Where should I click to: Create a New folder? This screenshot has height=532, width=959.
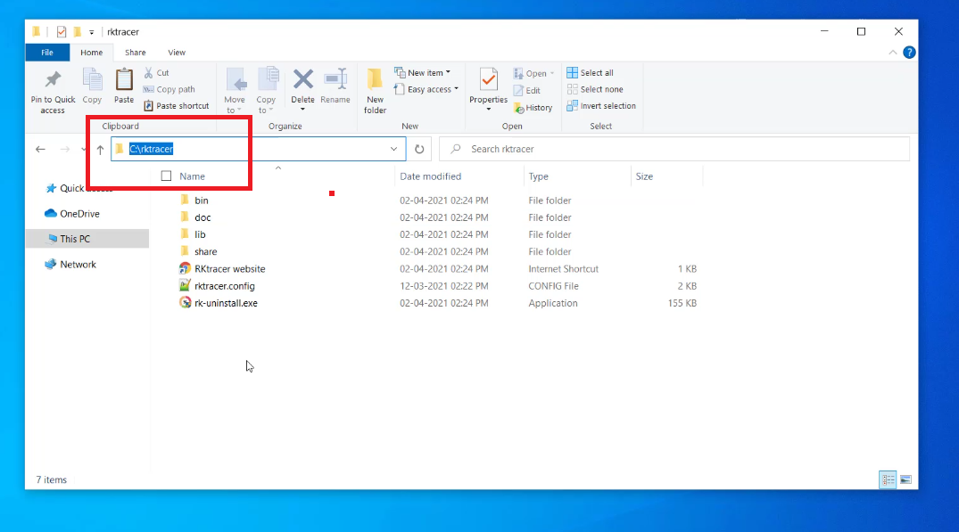375,91
